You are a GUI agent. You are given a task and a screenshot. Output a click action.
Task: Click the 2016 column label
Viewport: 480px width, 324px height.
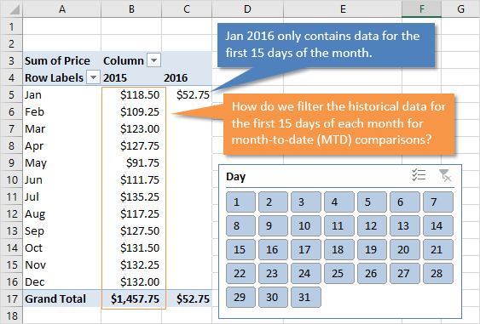(187, 77)
